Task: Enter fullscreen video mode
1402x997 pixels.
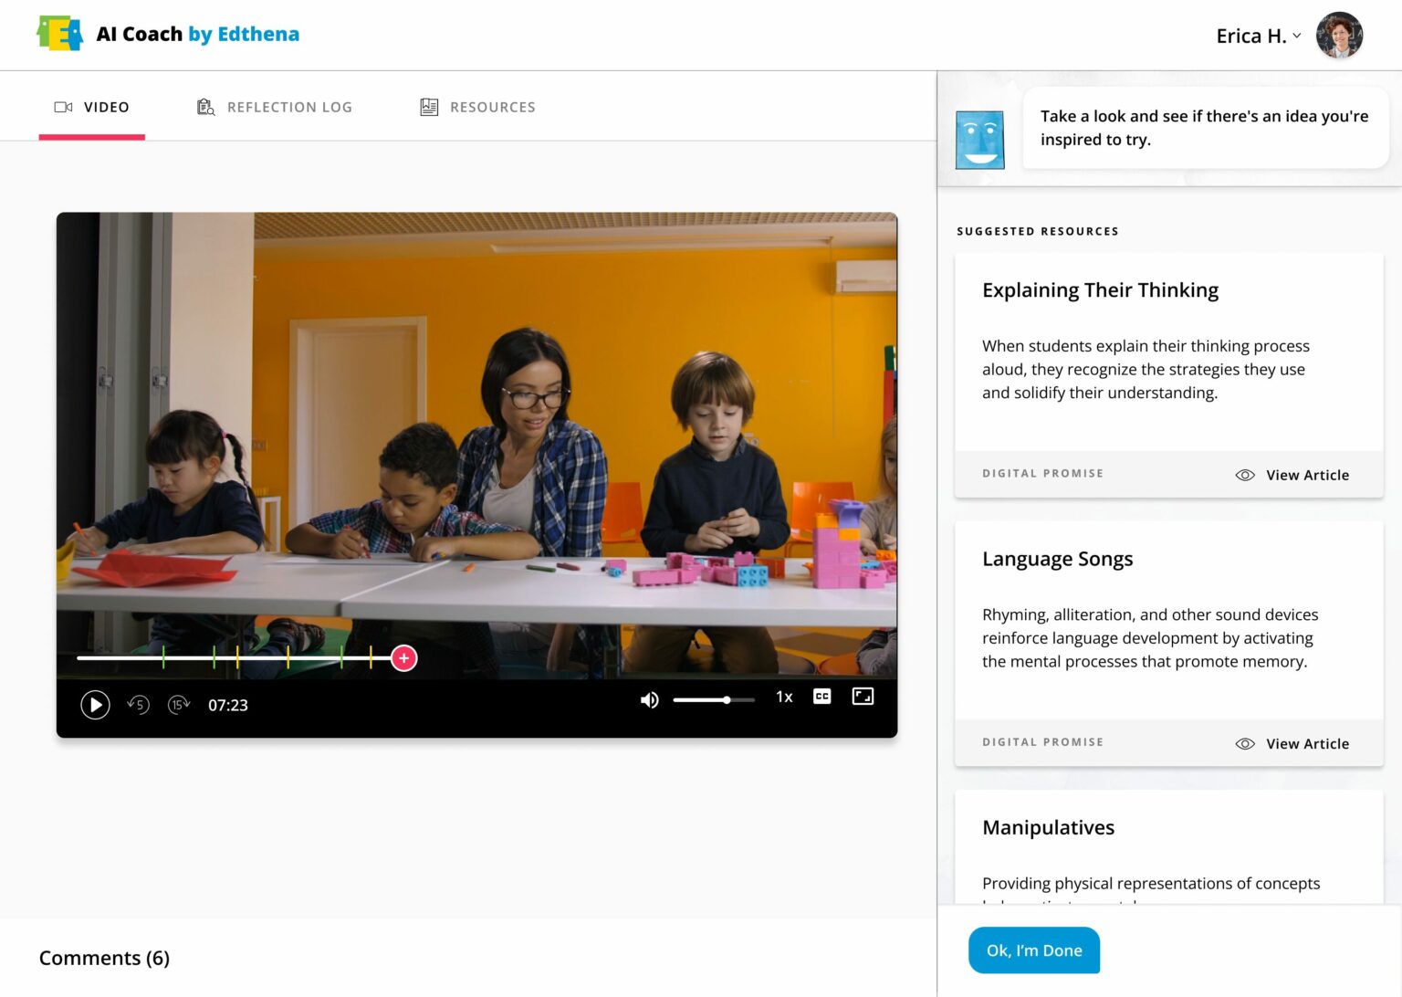Action: pyautogui.click(x=863, y=697)
